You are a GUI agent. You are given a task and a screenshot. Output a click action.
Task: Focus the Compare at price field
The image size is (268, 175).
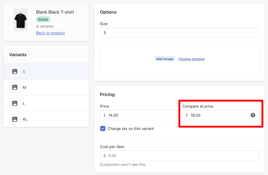point(220,115)
